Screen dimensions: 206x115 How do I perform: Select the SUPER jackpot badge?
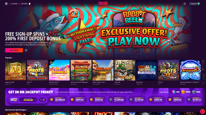(x=186, y=92)
